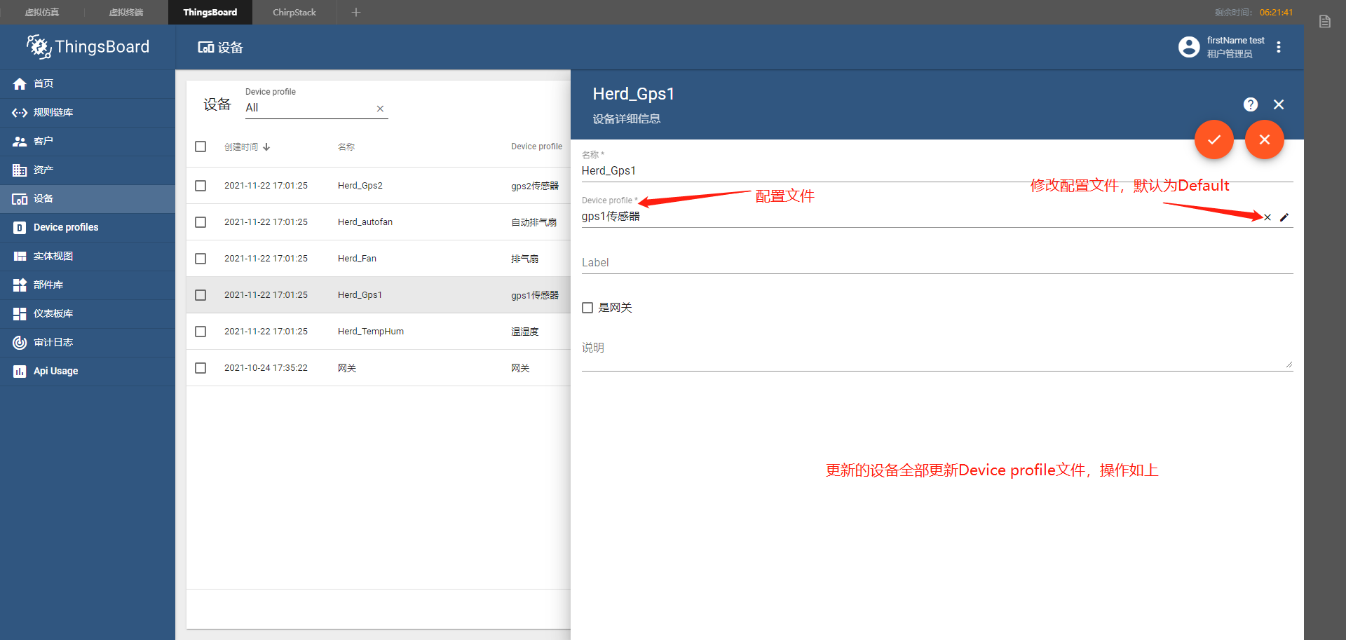Switch to the ChirpStack tab

tap(293, 12)
